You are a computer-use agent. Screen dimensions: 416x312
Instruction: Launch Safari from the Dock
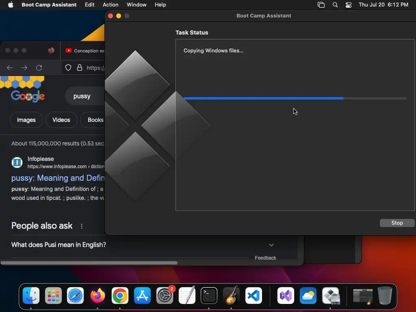75,295
